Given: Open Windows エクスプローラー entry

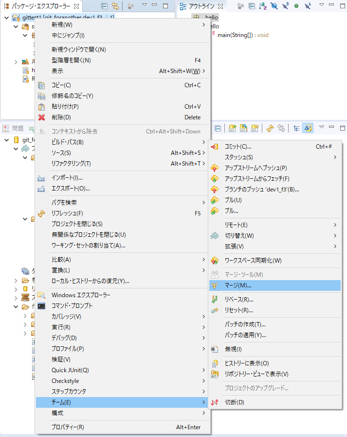Looking at the screenshot, I should pyautogui.click(x=123, y=295).
